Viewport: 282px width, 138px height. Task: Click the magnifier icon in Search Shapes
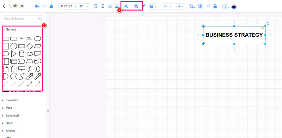tap(40, 18)
